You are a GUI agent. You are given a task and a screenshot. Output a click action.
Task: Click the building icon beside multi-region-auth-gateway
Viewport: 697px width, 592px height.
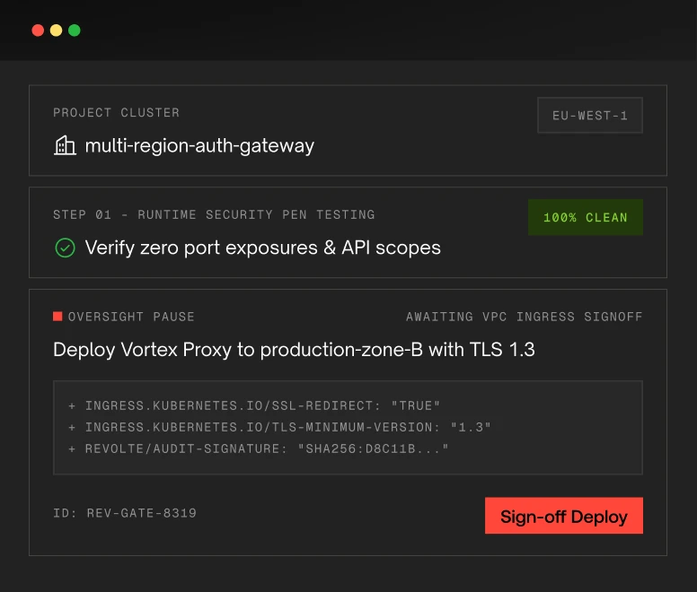pyautogui.click(x=65, y=145)
